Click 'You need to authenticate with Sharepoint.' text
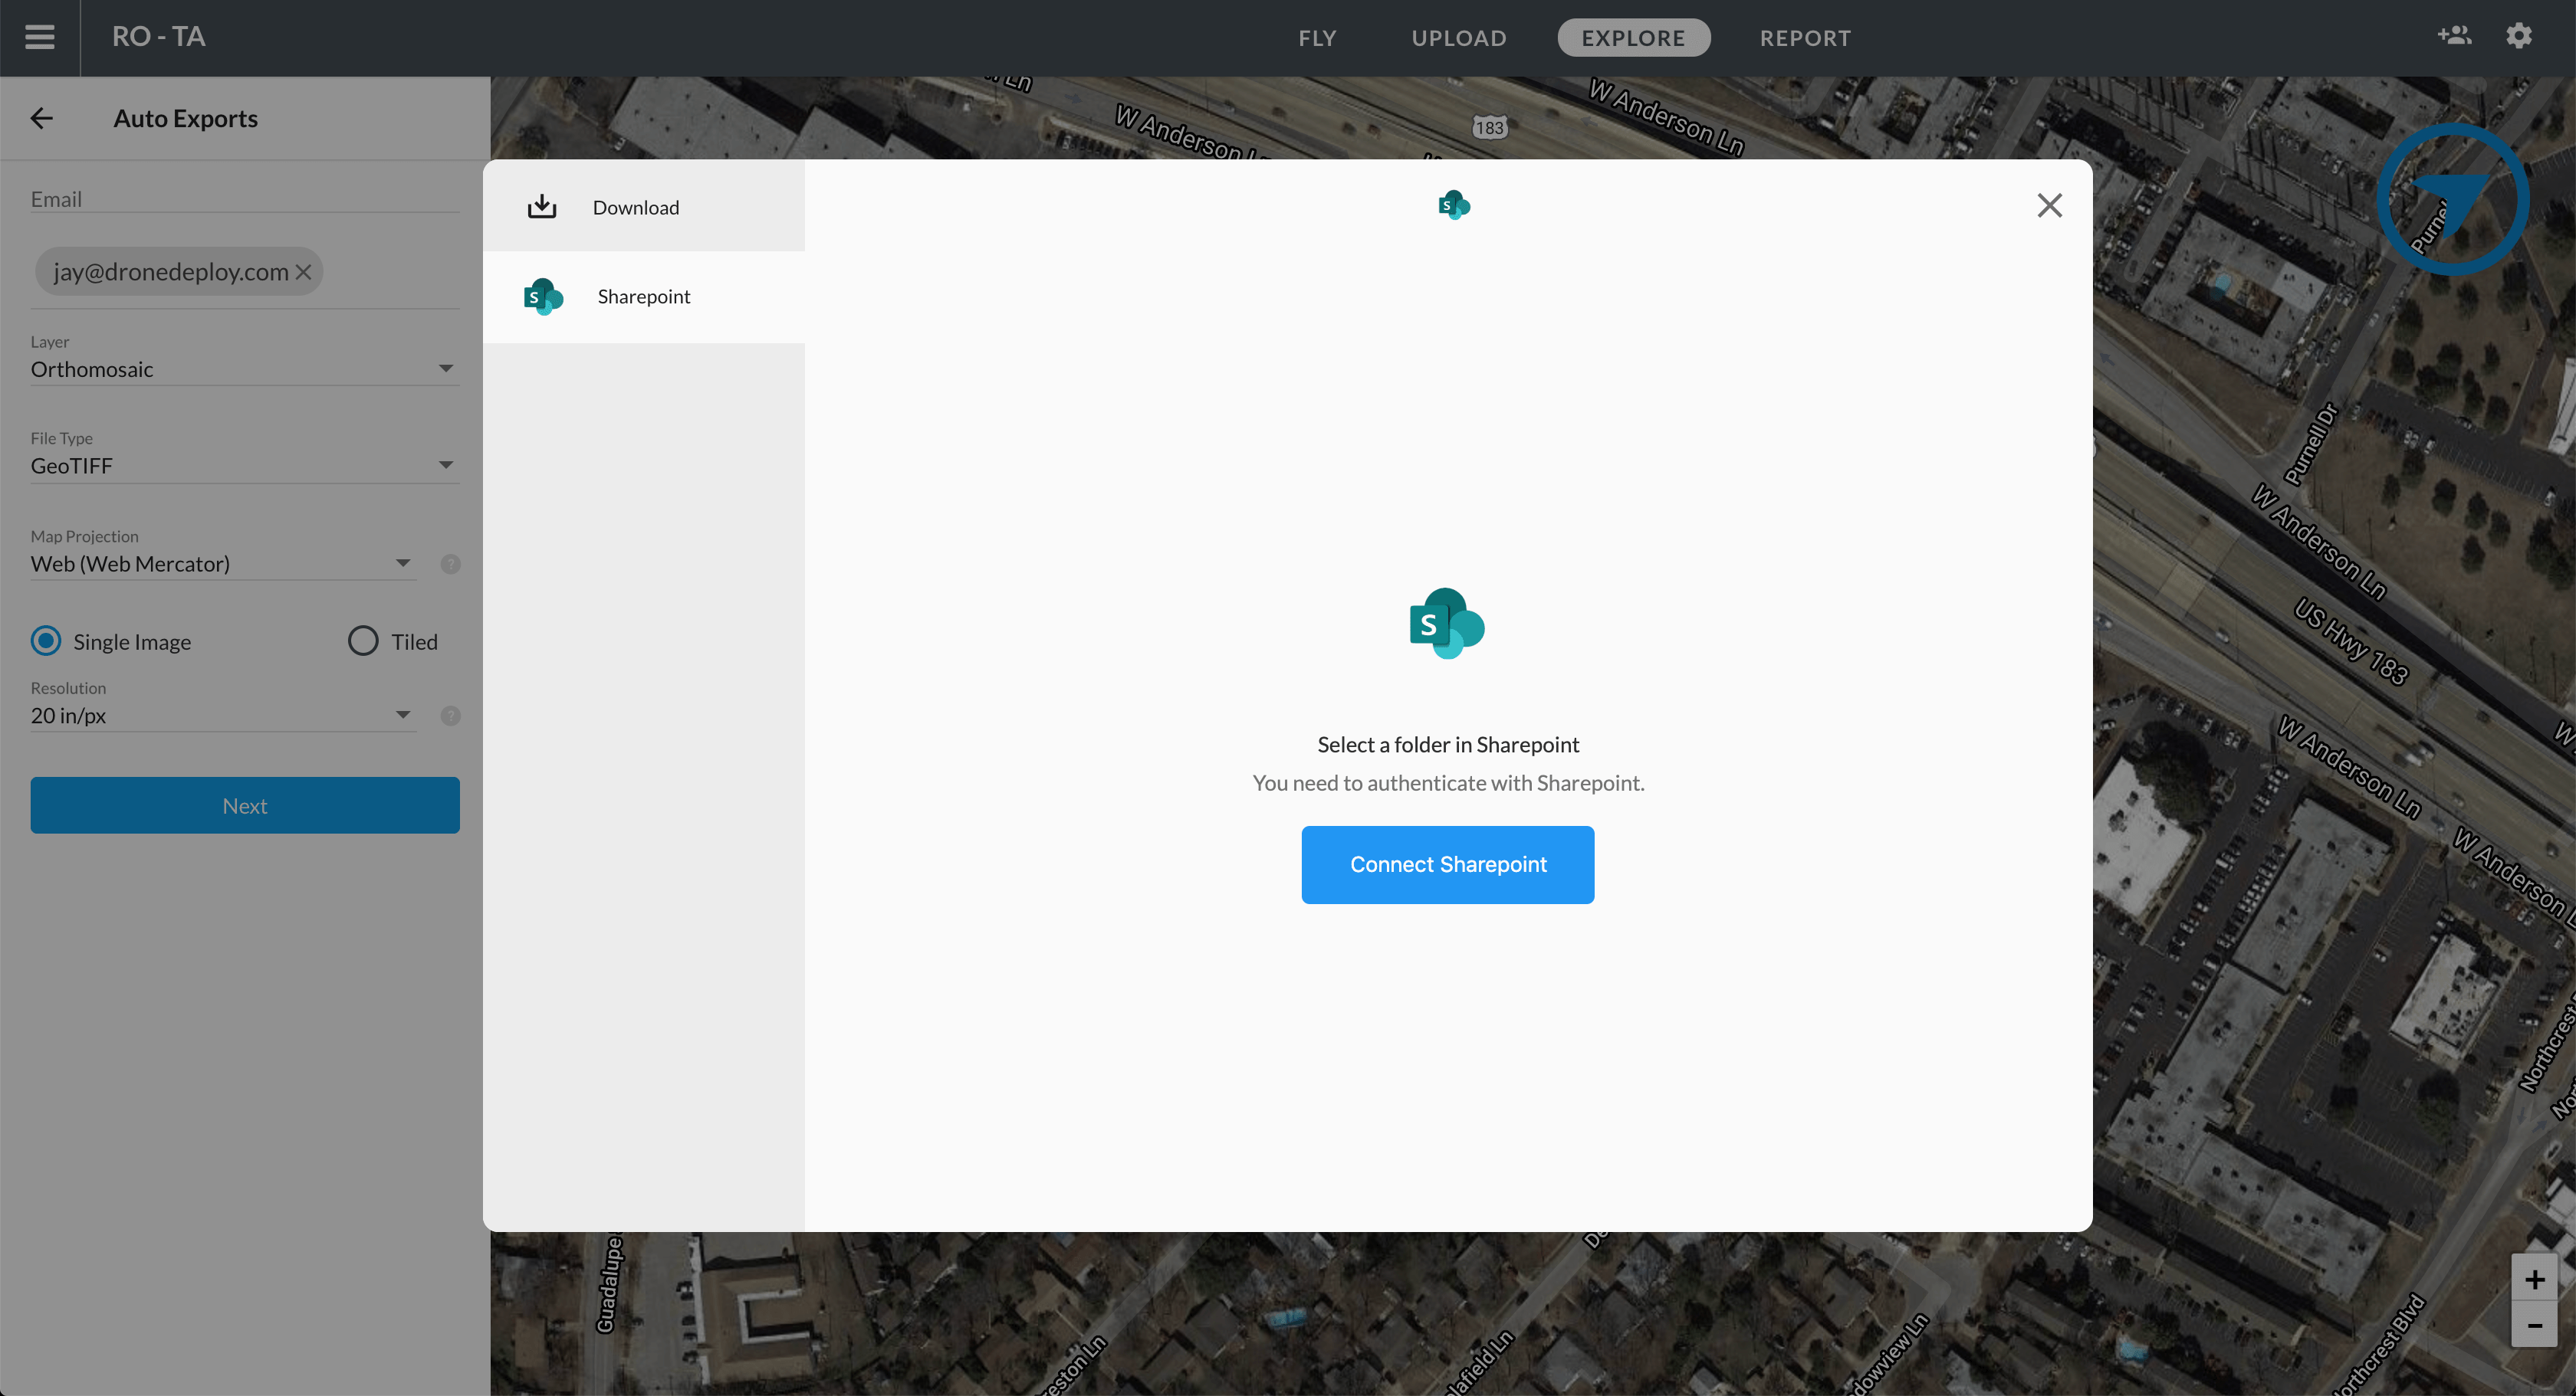Image resolution: width=2576 pixels, height=1396 pixels. click(x=1448, y=782)
